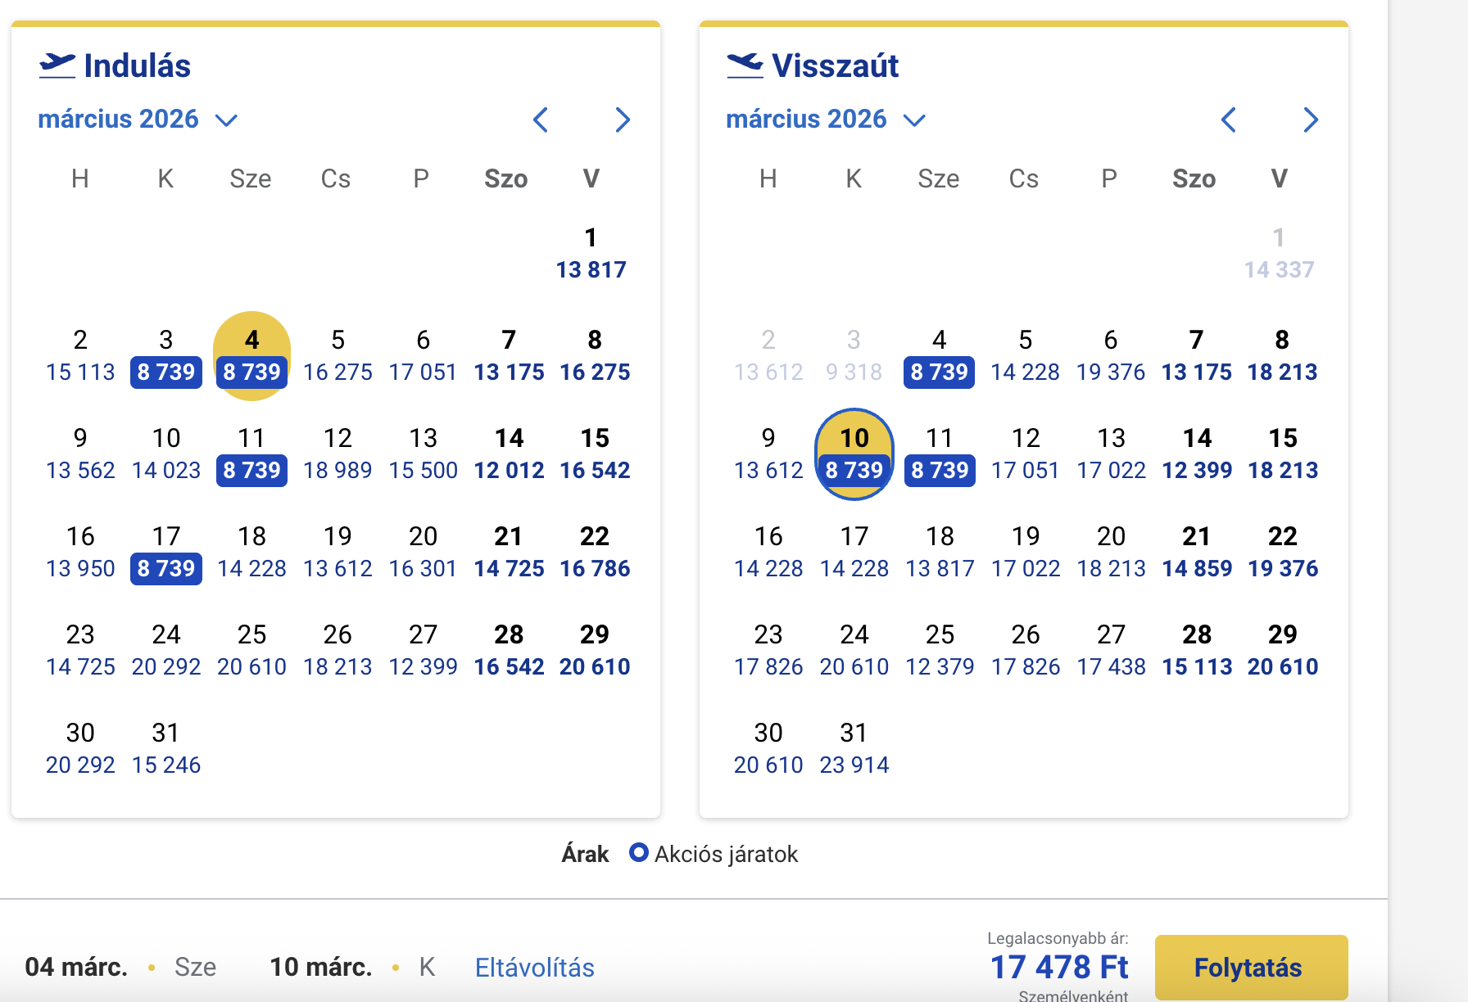Viewport: 1468px width, 1002px height.
Task: Click the lowest price 17 478 Ft text
Action: click(1058, 967)
